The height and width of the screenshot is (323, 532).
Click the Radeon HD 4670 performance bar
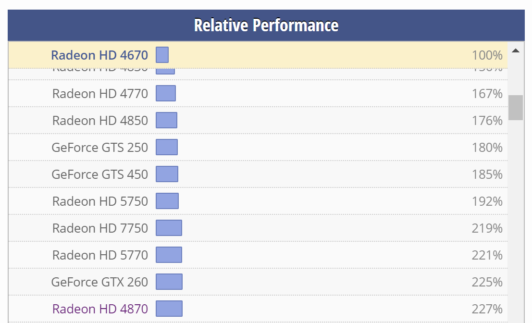point(162,55)
